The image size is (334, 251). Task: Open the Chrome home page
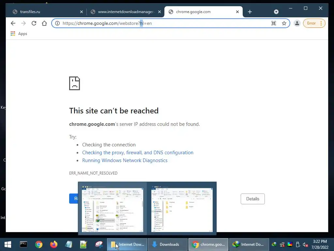point(44,23)
